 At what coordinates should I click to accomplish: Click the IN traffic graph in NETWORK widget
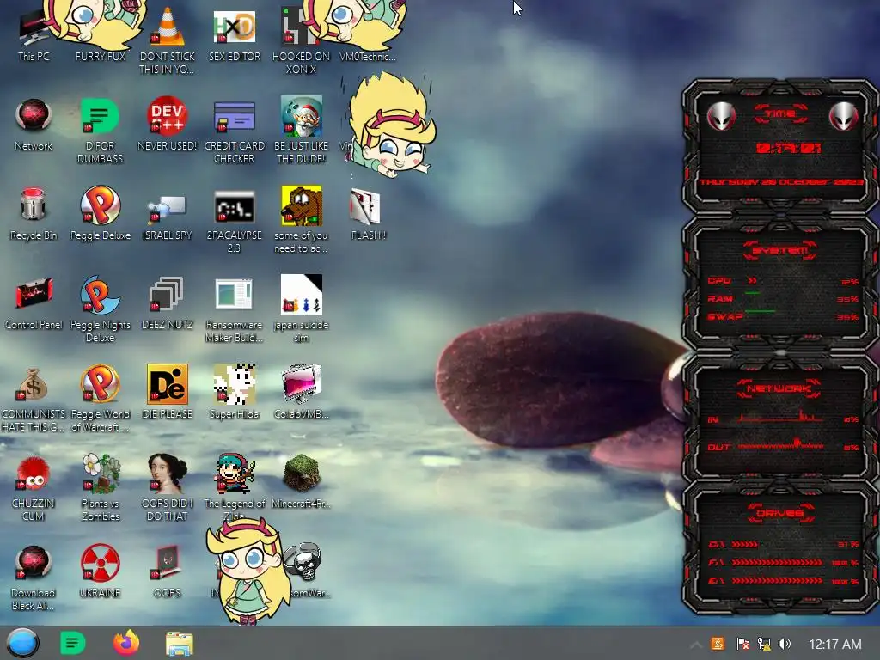(x=780, y=417)
